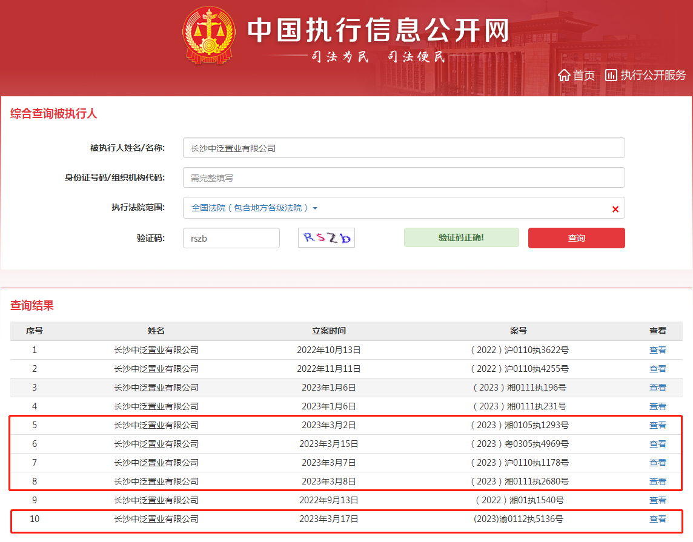Click the red 查询 button

(x=576, y=238)
